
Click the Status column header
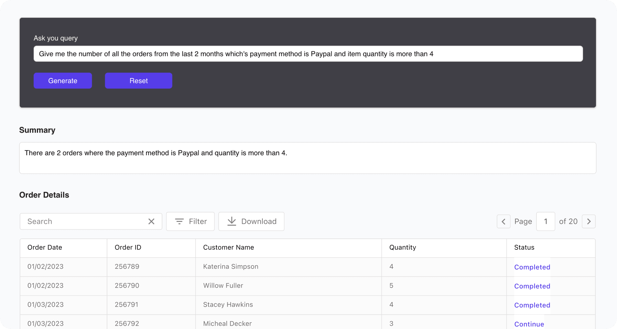click(524, 247)
